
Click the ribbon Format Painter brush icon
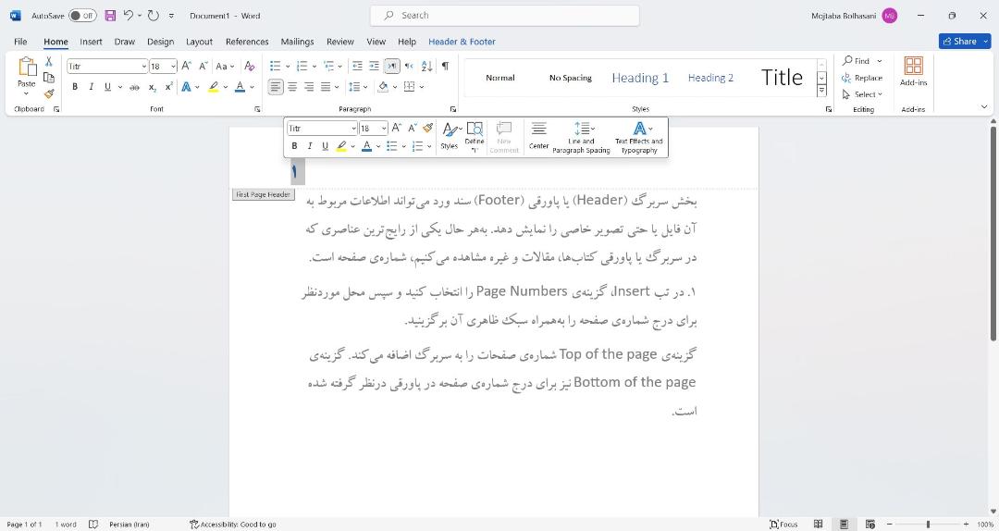pos(48,93)
